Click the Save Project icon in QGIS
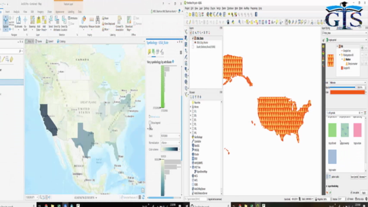 coord(193,14)
